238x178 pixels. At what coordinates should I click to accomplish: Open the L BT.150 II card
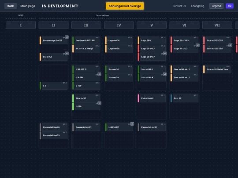86,69
